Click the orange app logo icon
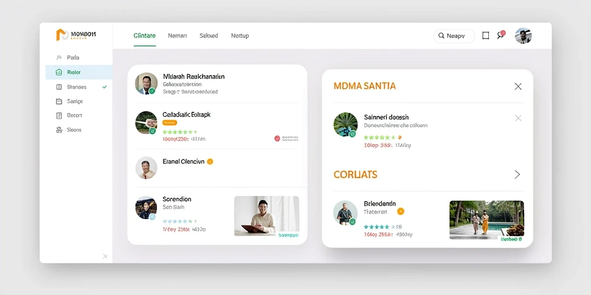This screenshot has width=591, height=295. click(x=62, y=35)
